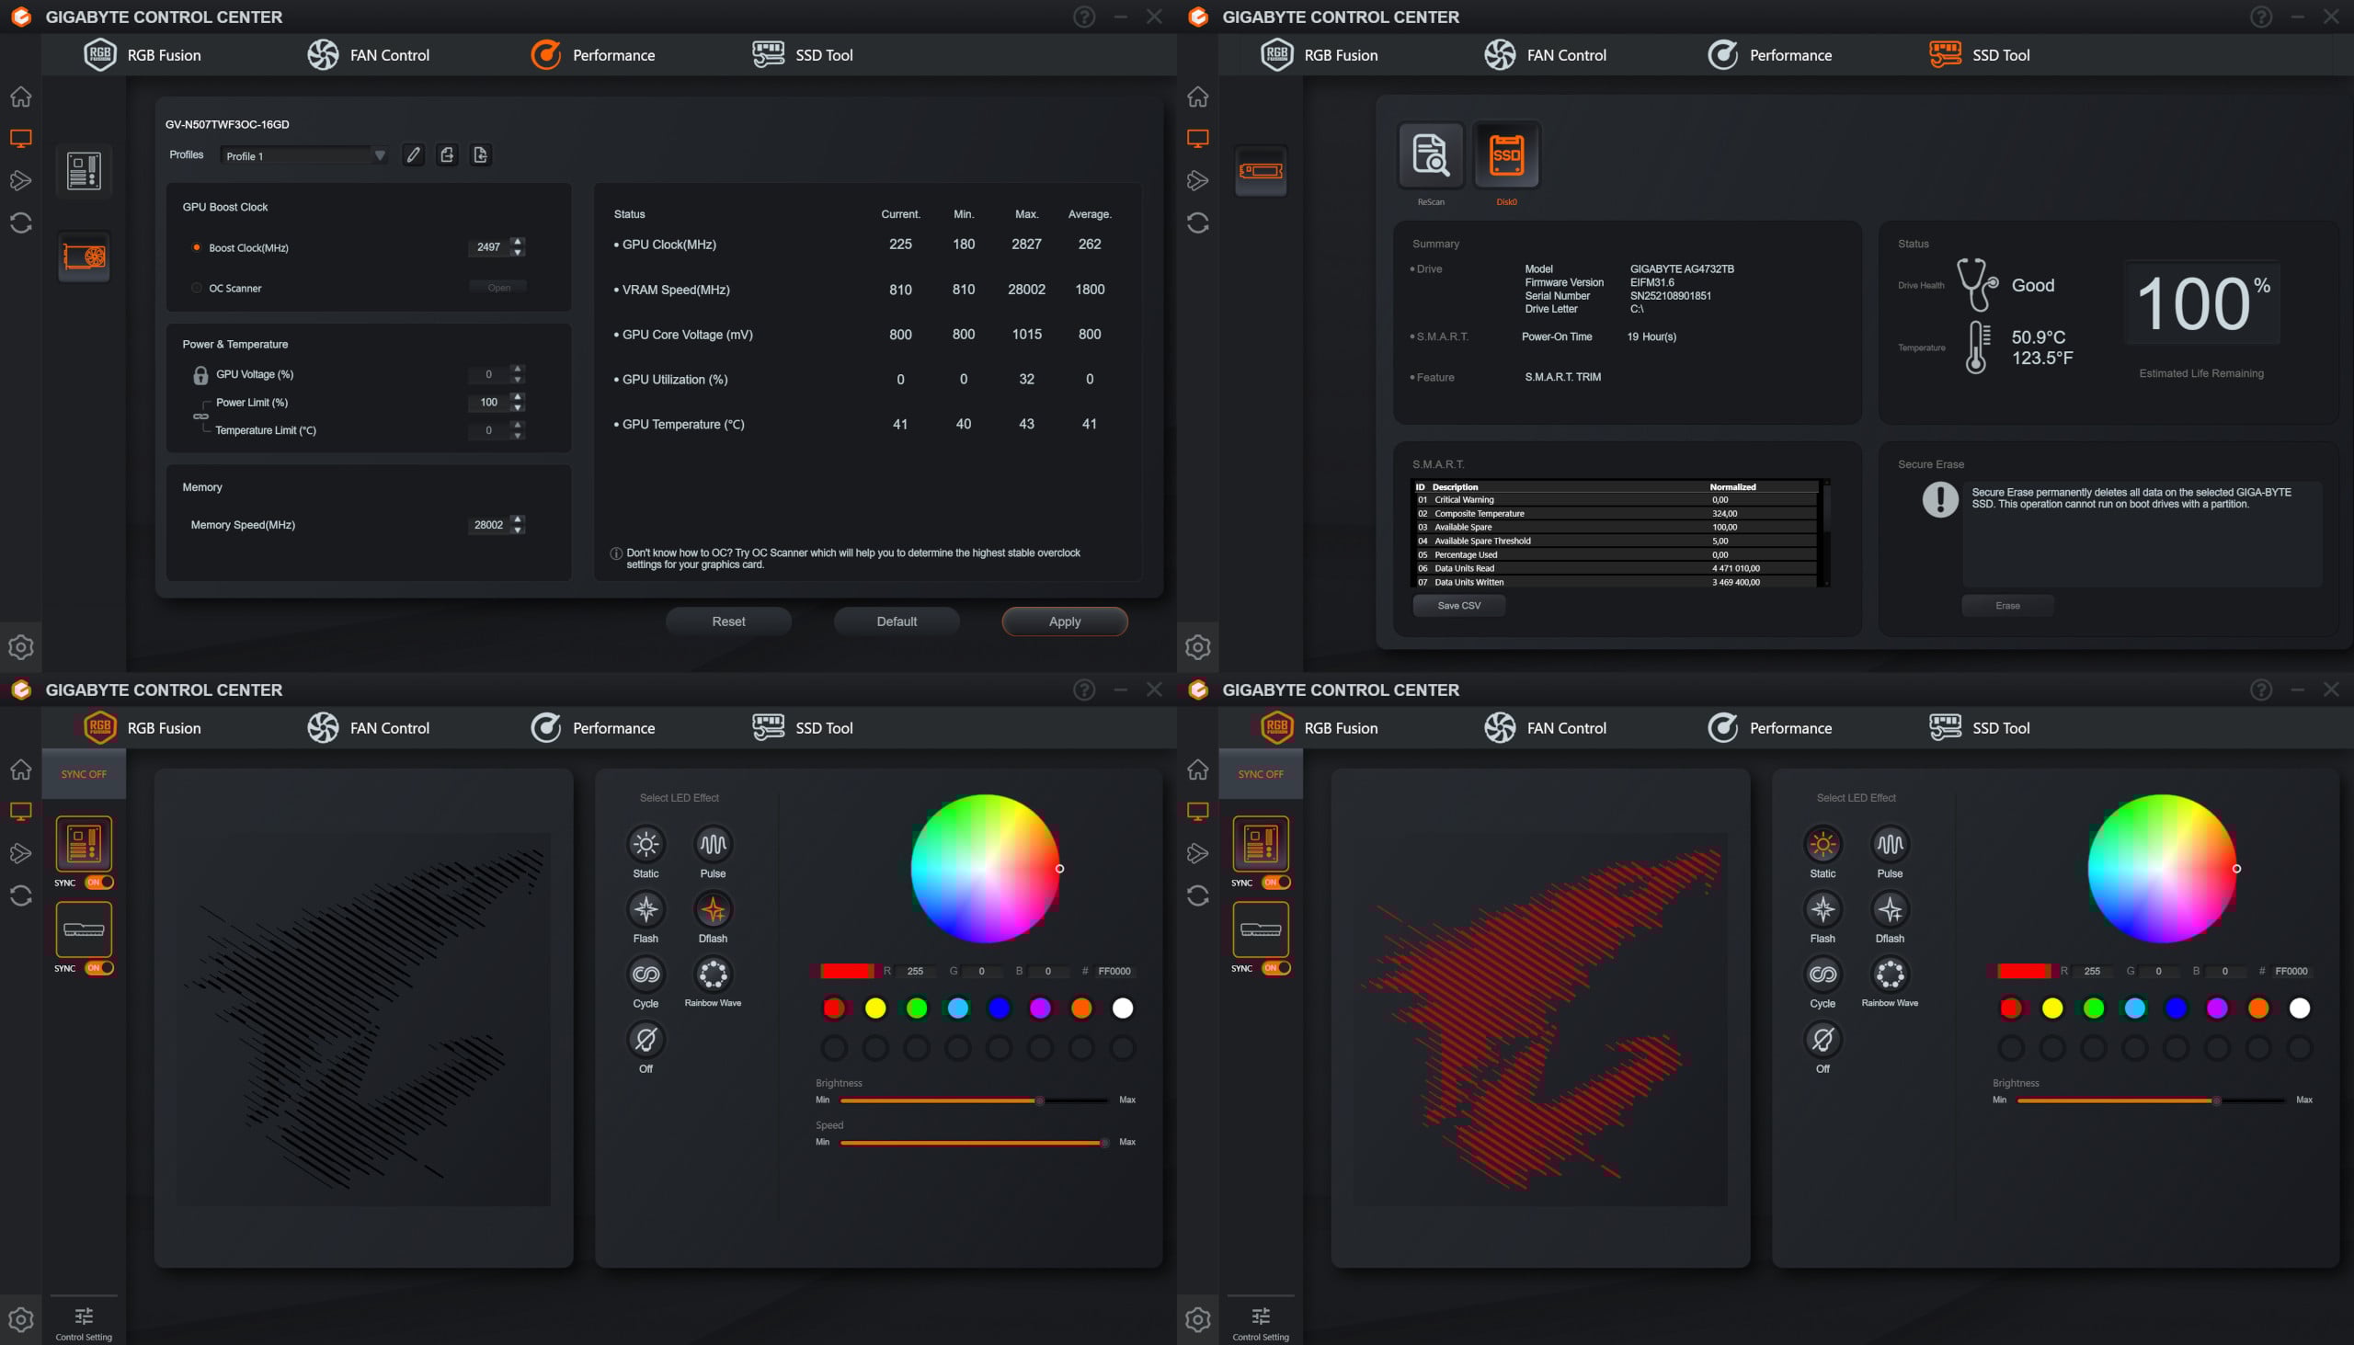Viewport: 2354px width, 1345px height.
Task: Click the Save CSV button
Action: (x=1457, y=606)
